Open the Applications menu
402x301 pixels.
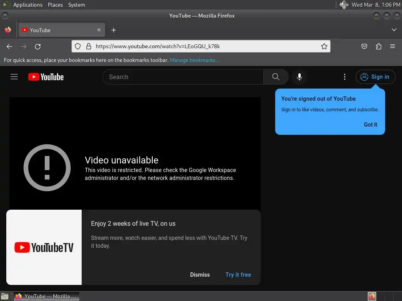coord(28,5)
